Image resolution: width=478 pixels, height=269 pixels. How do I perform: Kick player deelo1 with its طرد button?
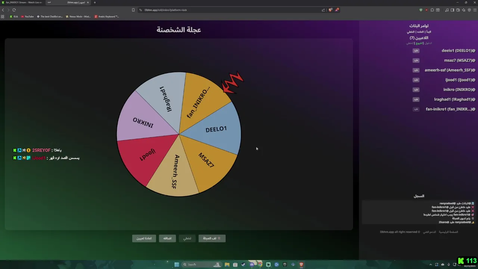[416, 50]
